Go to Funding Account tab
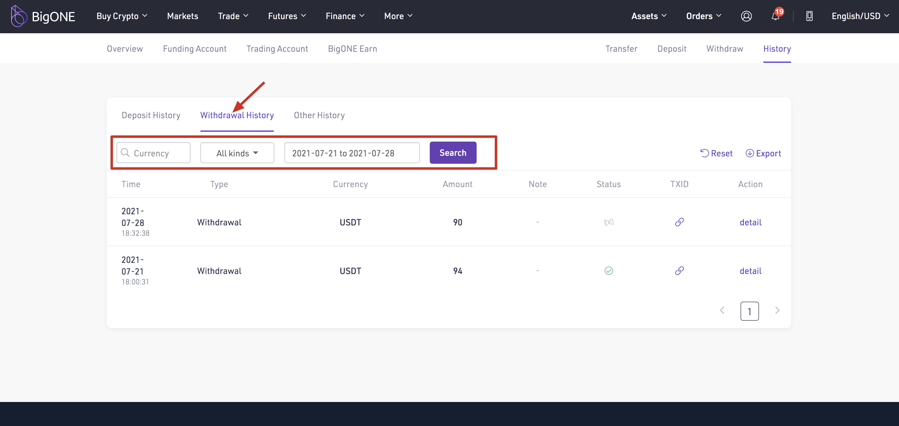Image resolution: width=899 pixels, height=426 pixels. (195, 49)
